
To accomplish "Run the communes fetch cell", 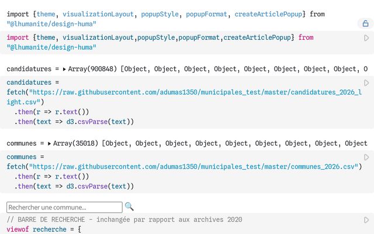I will [366, 157].
